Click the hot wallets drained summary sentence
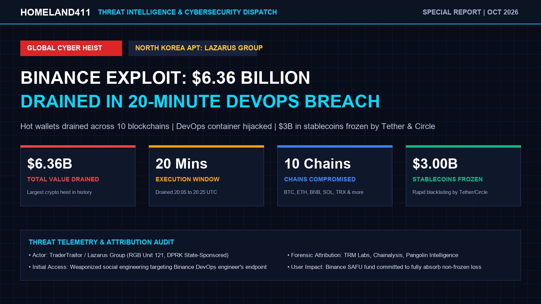The height and width of the screenshot is (304, 541). (x=228, y=126)
